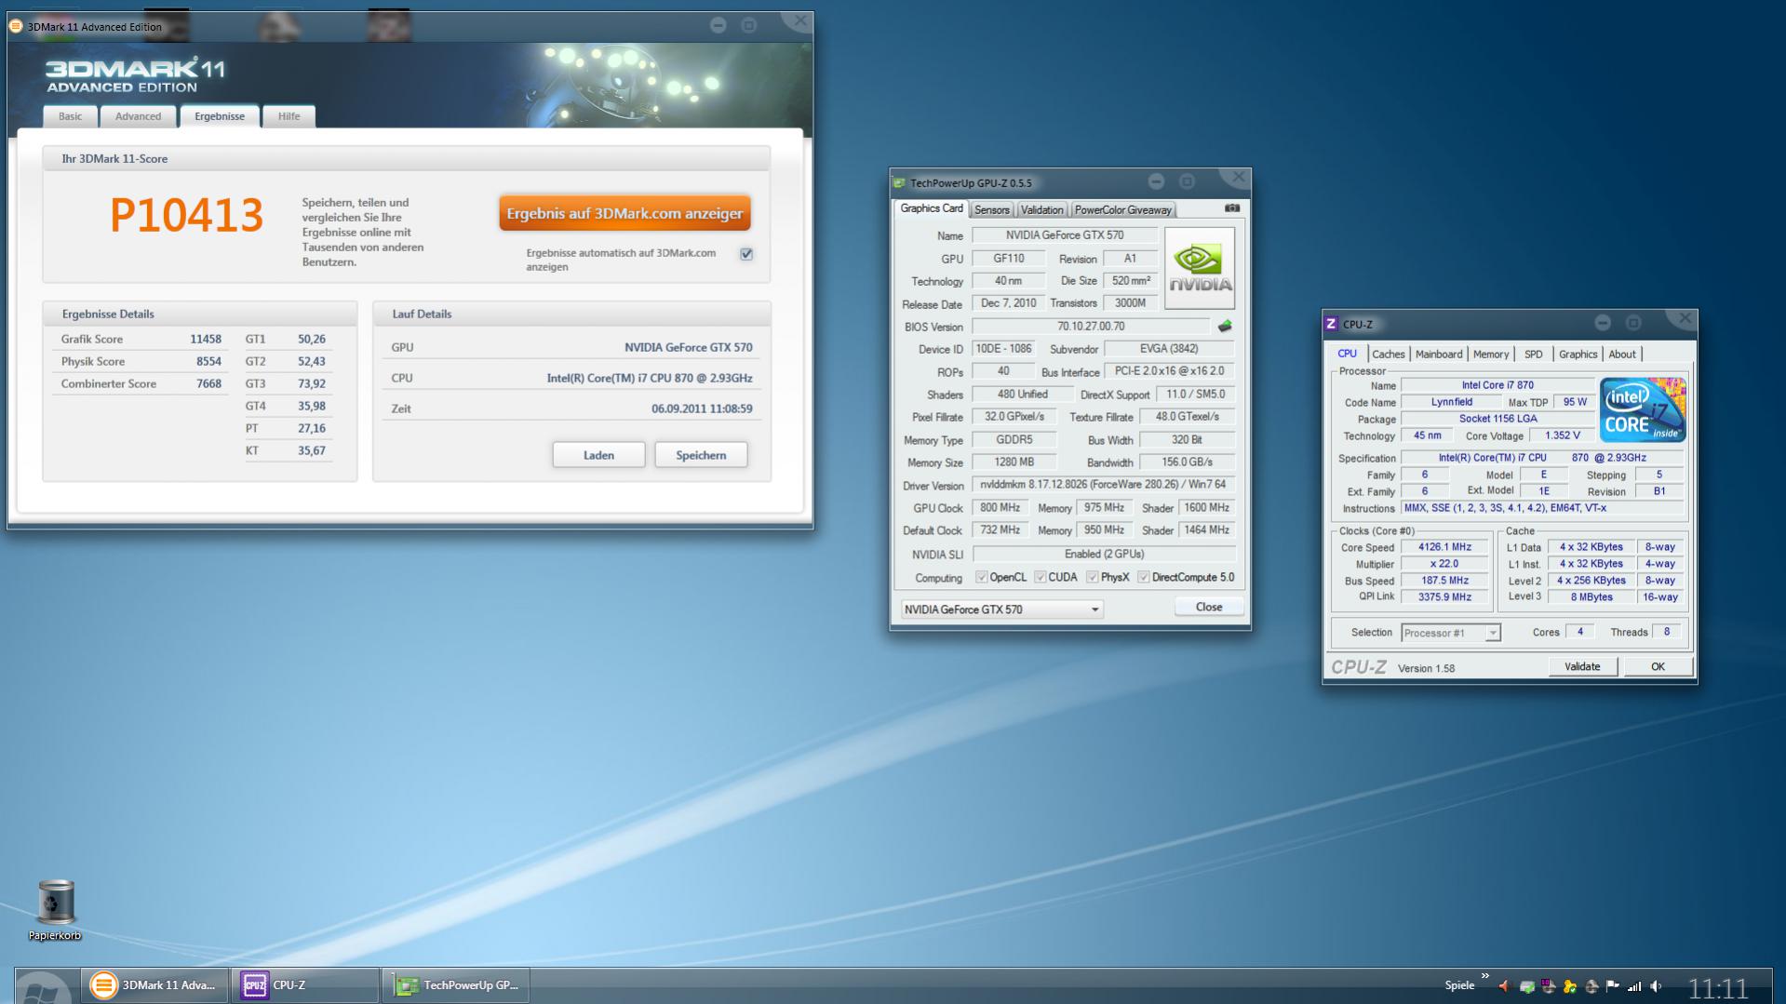Image resolution: width=1786 pixels, height=1004 pixels.
Task: Switch to Caches tab in CPU-Z
Action: (x=1388, y=355)
